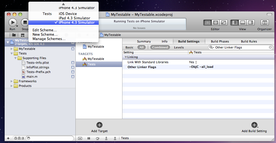Select the Other Linker Flags row
The image size is (276, 143).
(x=198, y=67)
